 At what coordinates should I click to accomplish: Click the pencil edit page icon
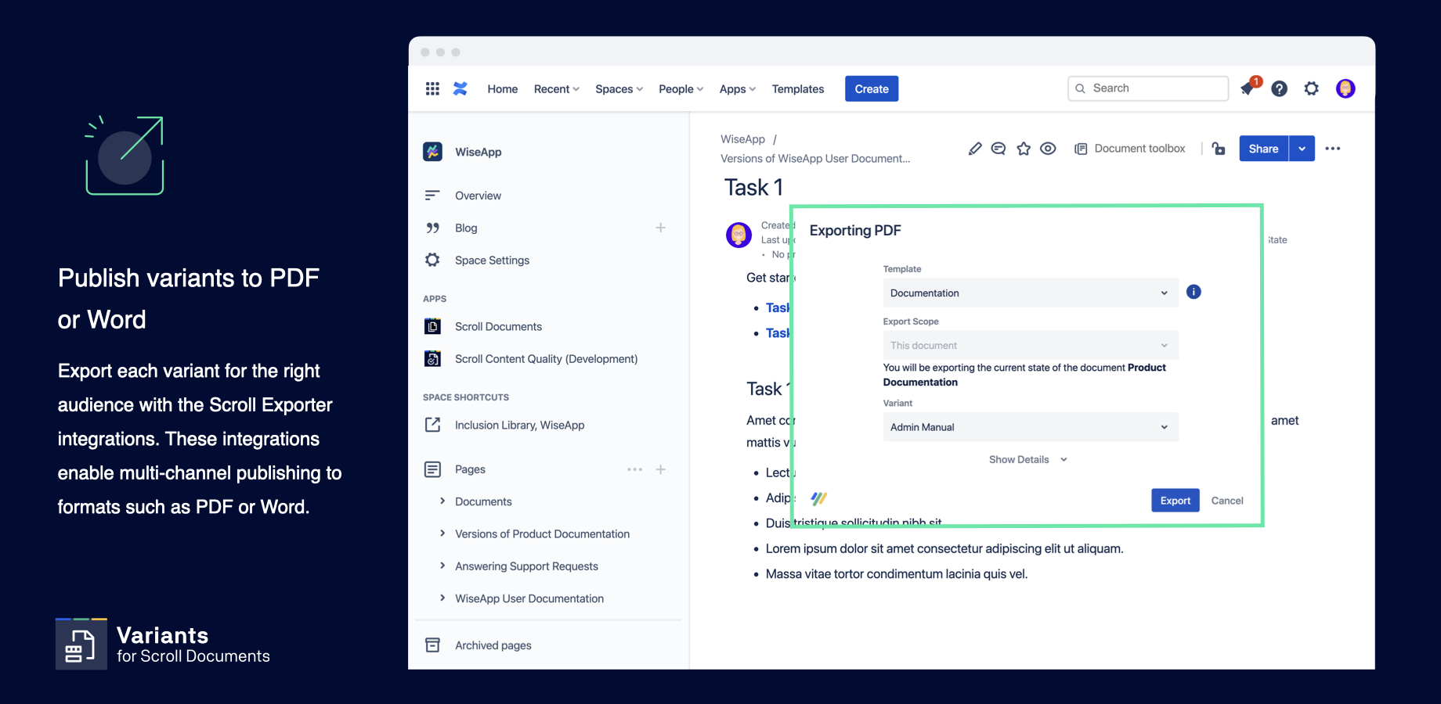974,149
